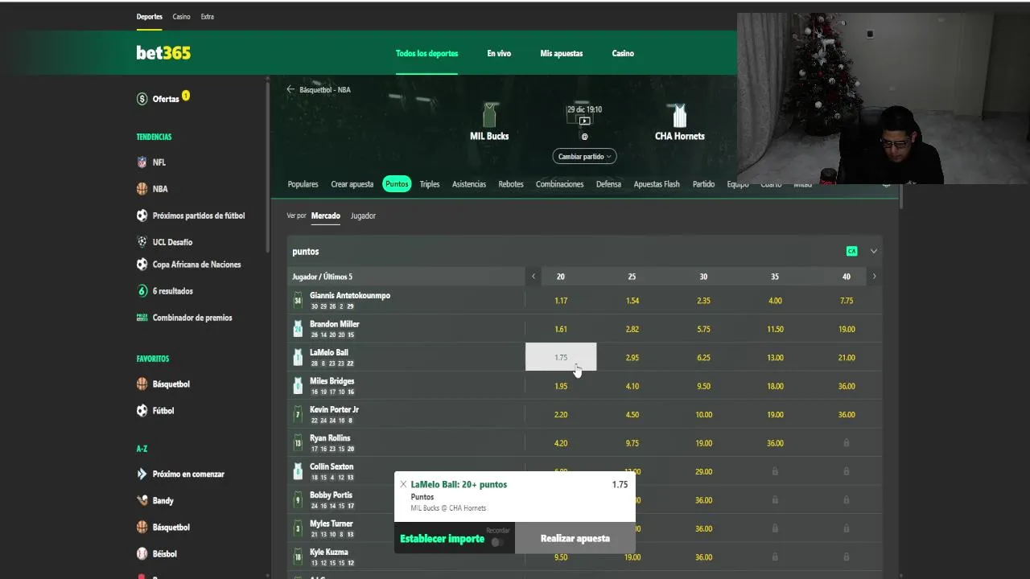Click Establecer importe field
Image resolution: width=1030 pixels, height=579 pixels.
(x=442, y=539)
